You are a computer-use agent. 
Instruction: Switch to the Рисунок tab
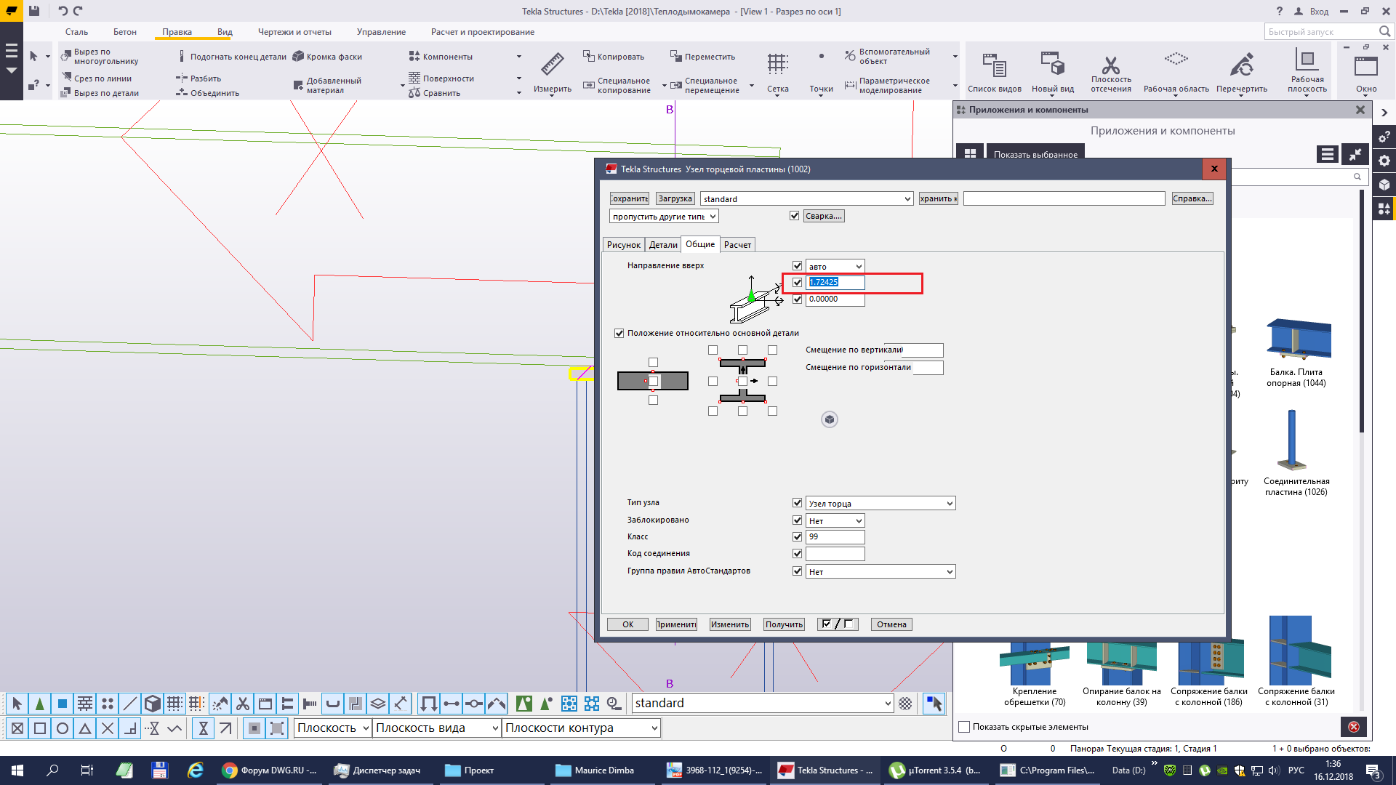coord(624,245)
